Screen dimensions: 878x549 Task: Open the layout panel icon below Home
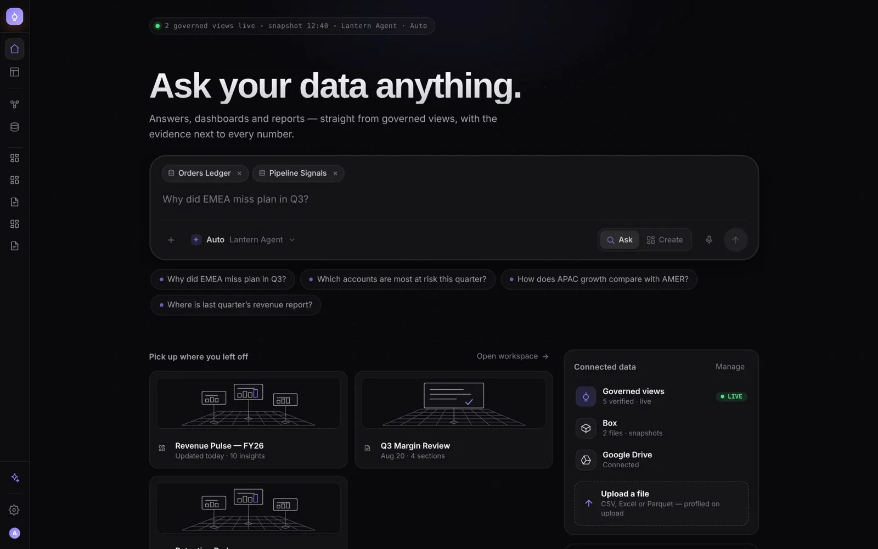pos(15,72)
